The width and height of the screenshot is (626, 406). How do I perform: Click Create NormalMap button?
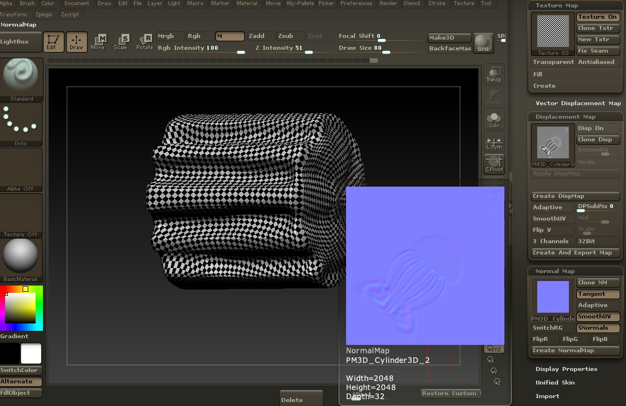pyautogui.click(x=575, y=351)
